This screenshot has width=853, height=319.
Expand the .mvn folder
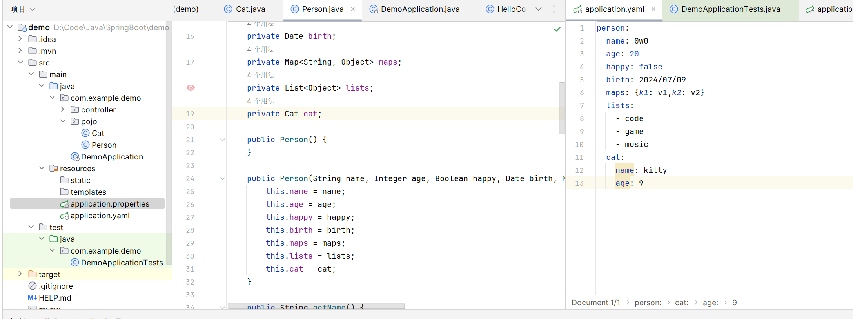click(20, 51)
